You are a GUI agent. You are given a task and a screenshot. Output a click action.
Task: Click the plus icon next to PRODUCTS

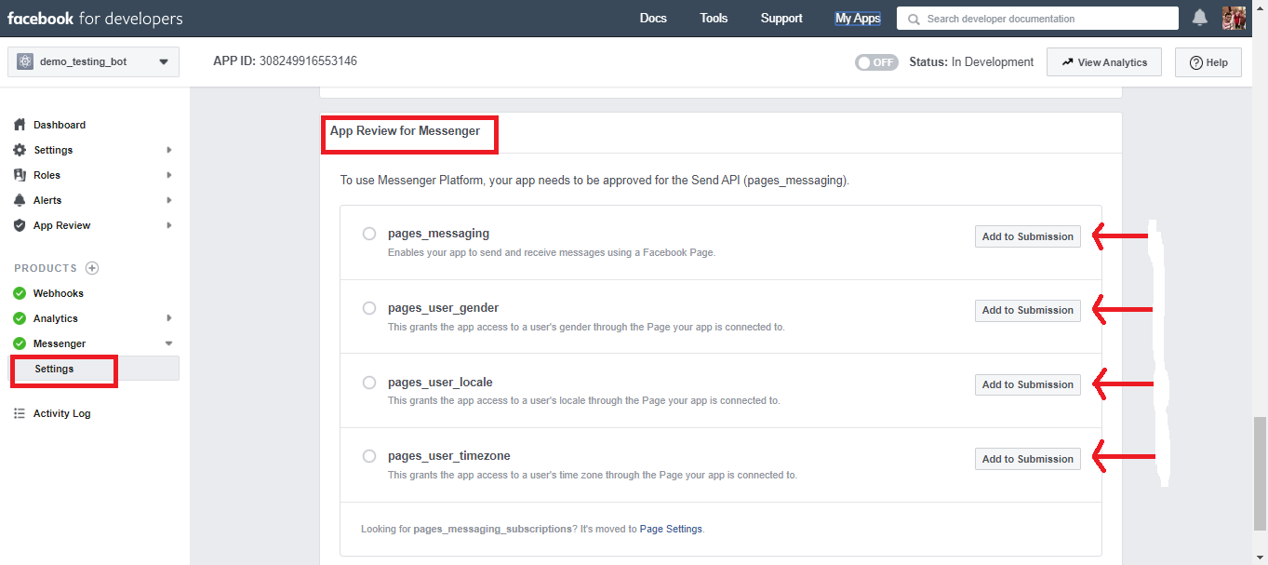tap(91, 268)
